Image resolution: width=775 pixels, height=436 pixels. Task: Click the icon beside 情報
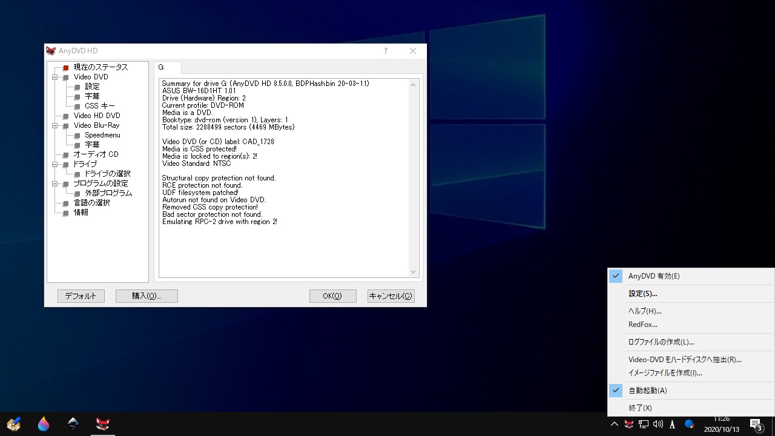click(66, 213)
